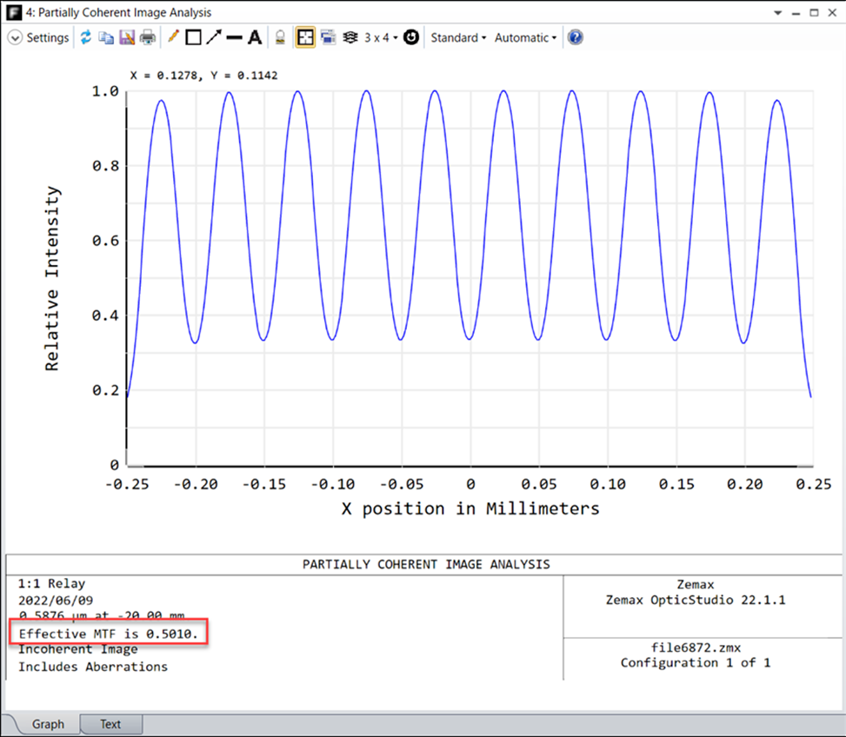Toggle the highlighted active cursor button

click(305, 37)
